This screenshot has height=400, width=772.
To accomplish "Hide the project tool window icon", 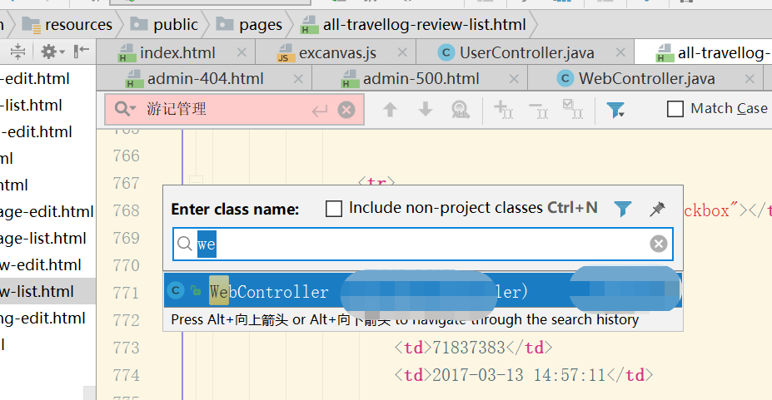I will (82, 51).
